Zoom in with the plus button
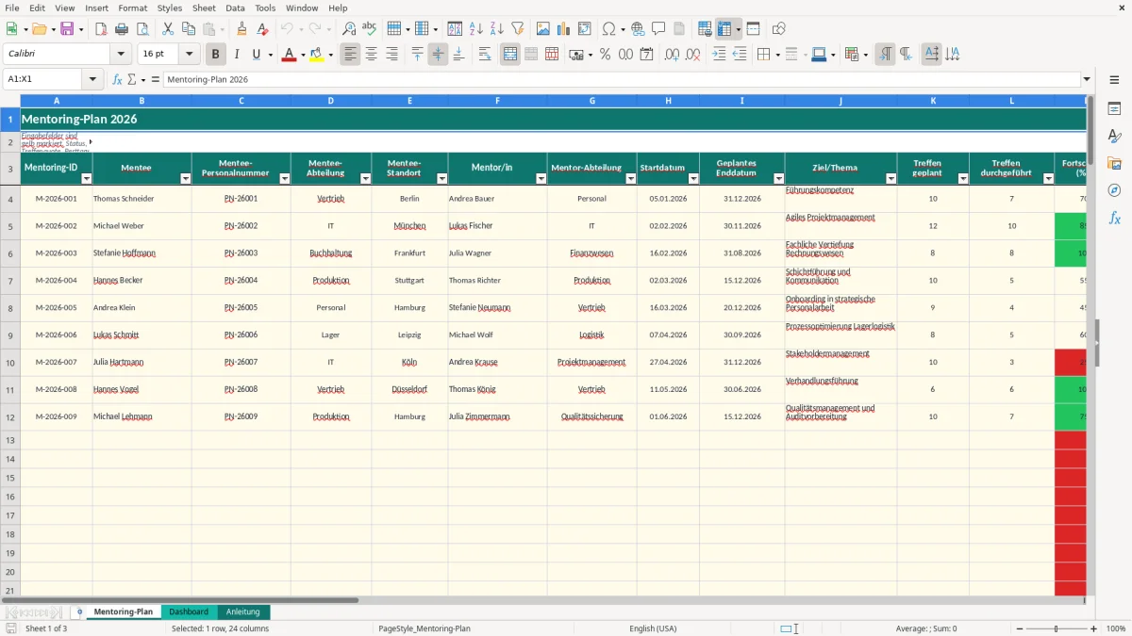1132x636 pixels. click(1094, 628)
